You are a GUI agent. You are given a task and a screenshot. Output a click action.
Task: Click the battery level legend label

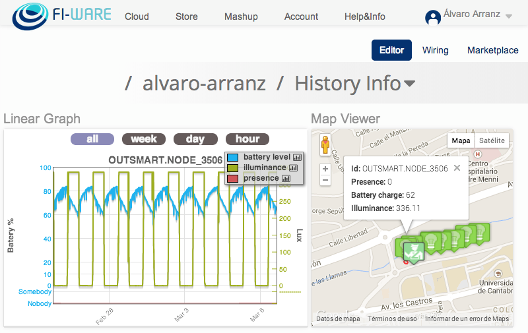[x=267, y=157]
